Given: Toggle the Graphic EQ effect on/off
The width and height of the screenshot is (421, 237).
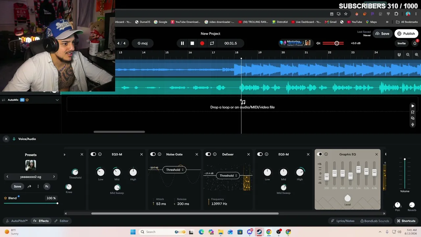Looking at the screenshot, I should tap(320, 154).
